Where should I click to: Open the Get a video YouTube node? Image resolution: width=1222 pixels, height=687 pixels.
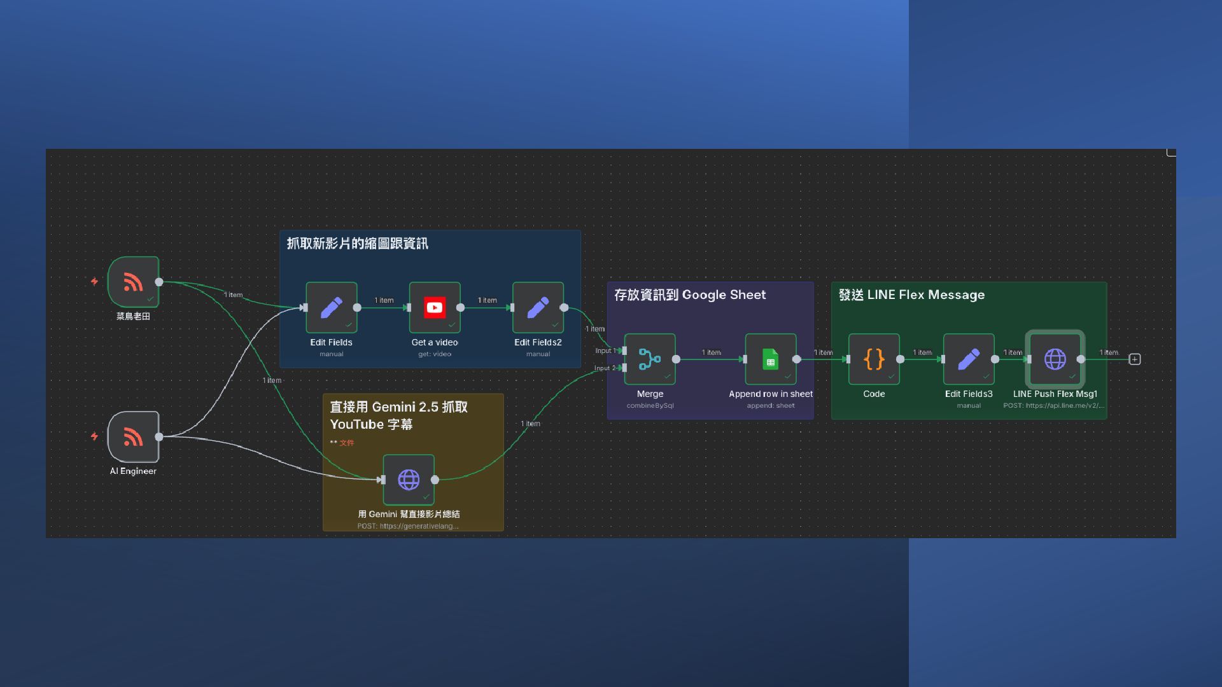coord(435,307)
